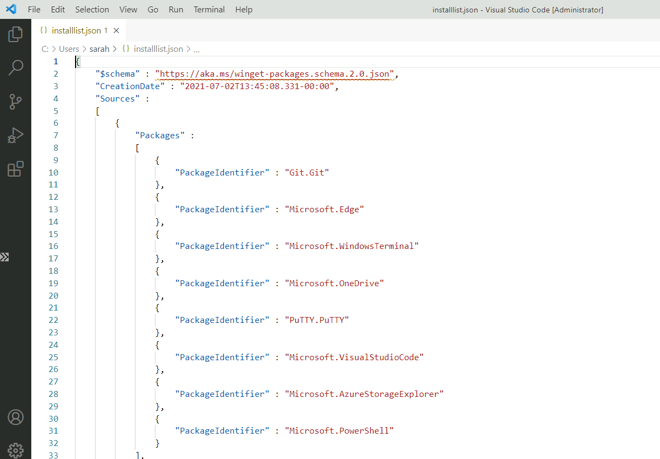
Task: Click the "Microsoft.PowerShell" package value
Action: click(x=339, y=431)
